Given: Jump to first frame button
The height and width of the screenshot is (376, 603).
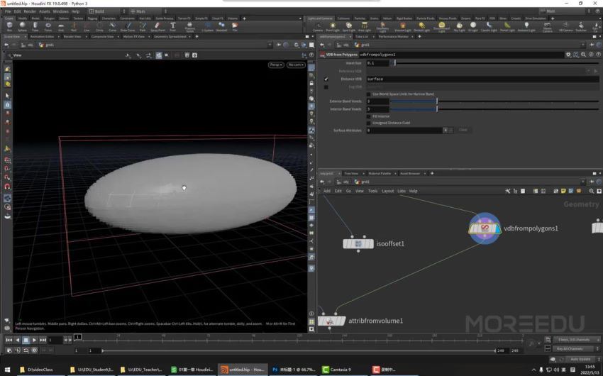Looking at the screenshot, I should click(x=9, y=340).
